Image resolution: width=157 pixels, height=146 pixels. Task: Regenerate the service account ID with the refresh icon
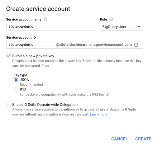pos(136,45)
